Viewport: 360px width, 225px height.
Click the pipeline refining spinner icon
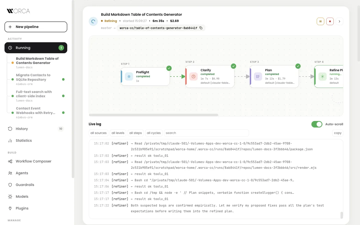(x=93, y=21)
